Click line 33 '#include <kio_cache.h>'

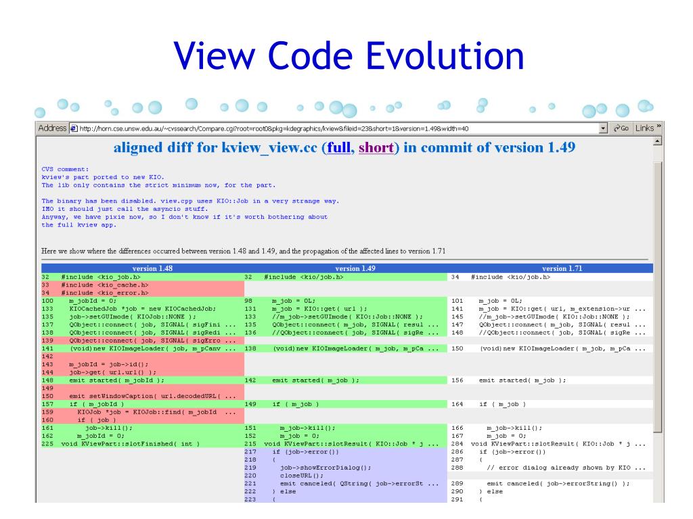143,285
